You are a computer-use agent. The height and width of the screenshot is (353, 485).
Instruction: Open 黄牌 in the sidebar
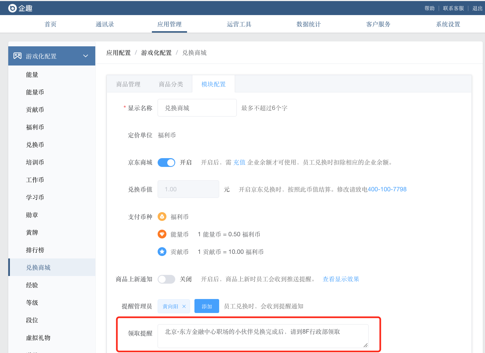[32, 232]
